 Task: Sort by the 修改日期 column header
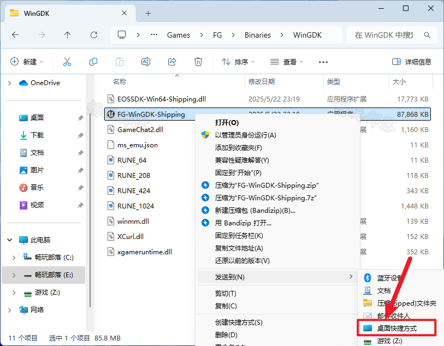pos(262,82)
